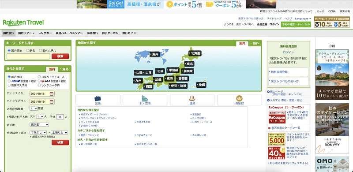
Task: Open the check-out date calendar icon
Action: 52,102
